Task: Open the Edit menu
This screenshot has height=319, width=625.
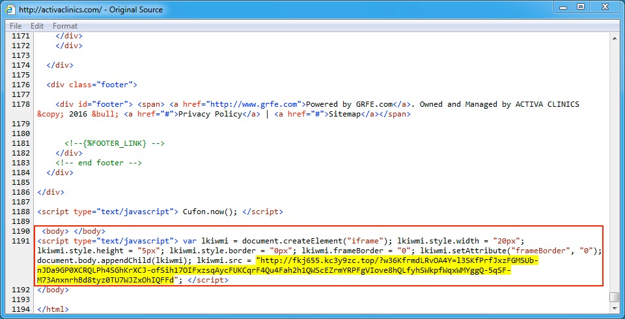Action: 37,26
